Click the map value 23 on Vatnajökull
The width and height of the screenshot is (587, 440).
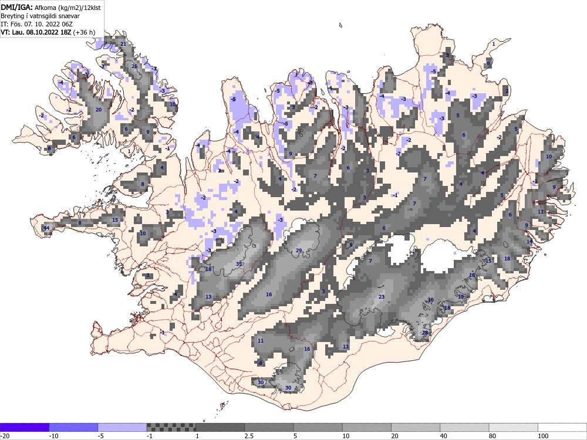(x=382, y=297)
